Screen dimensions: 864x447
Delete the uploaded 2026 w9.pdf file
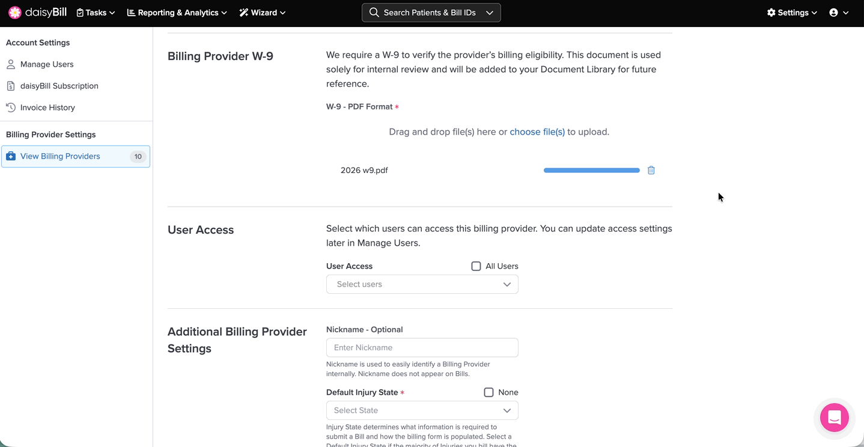[651, 171]
